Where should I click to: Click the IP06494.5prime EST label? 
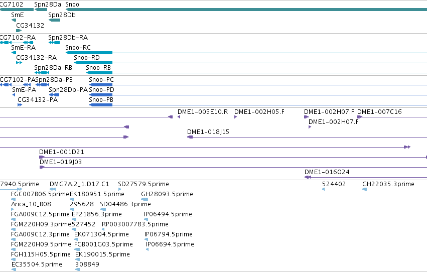click(168, 215)
